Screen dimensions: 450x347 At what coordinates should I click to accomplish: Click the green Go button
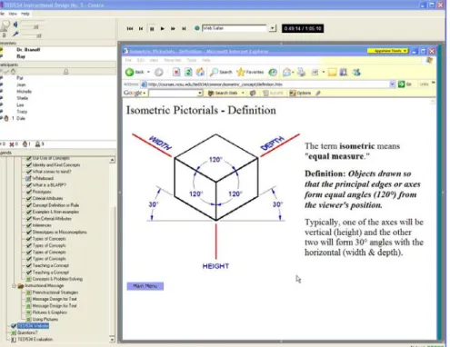click(x=405, y=84)
